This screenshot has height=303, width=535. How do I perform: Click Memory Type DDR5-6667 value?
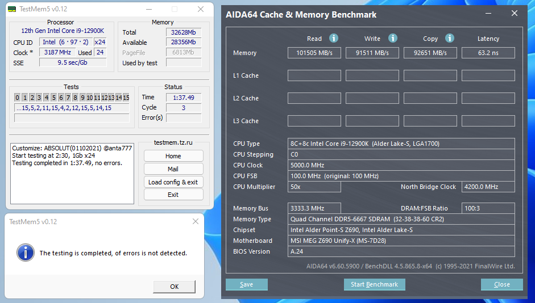pos(401,219)
